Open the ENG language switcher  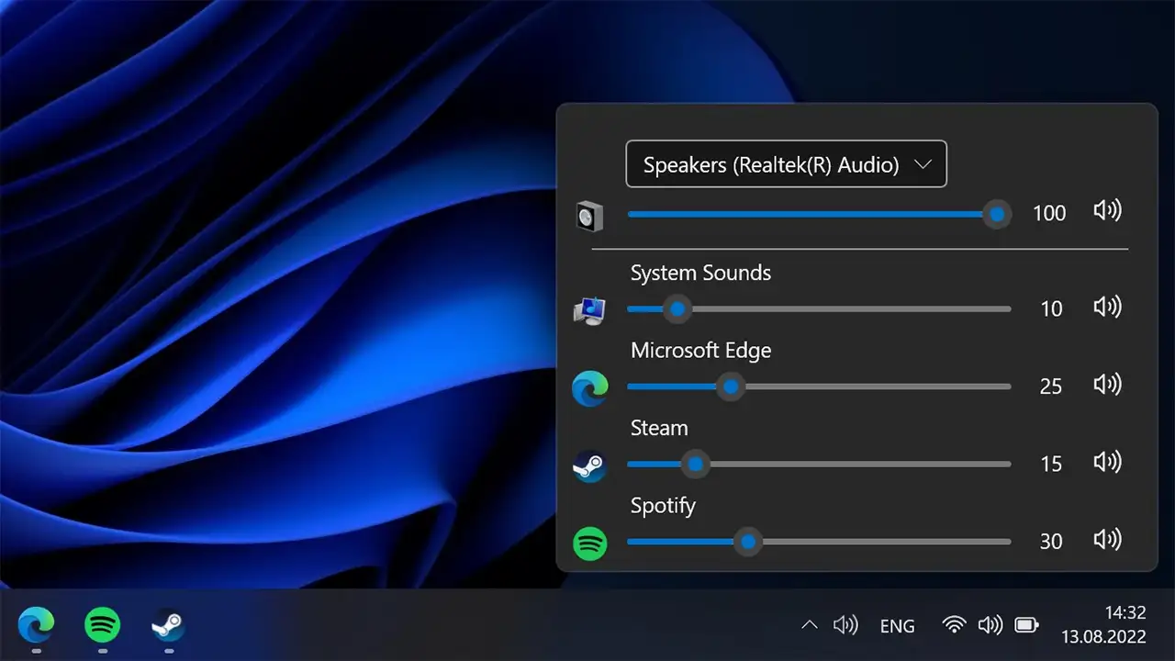897,625
